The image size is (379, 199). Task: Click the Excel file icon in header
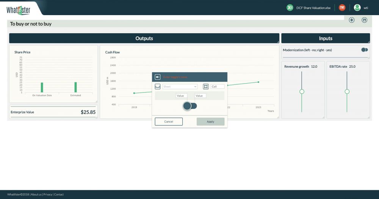[x=290, y=8]
